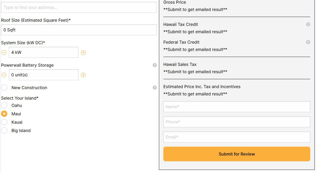Open the help tooltip for New Construction
Viewport: 316px width, 172px height.
point(154,88)
